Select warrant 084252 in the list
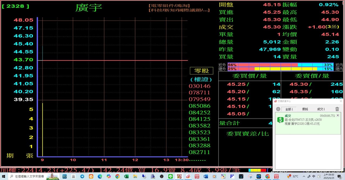345x180 pixels. pos(199,112)
